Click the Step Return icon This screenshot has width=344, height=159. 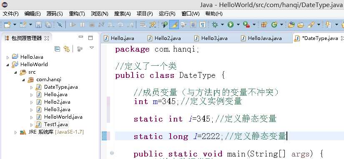click(x=130, y=25)
